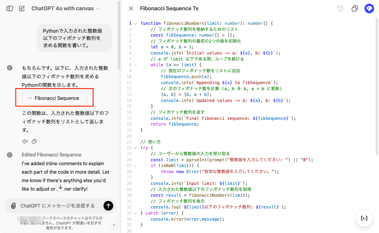
Task: Open the help question mark button
Action: coord(114,225)
